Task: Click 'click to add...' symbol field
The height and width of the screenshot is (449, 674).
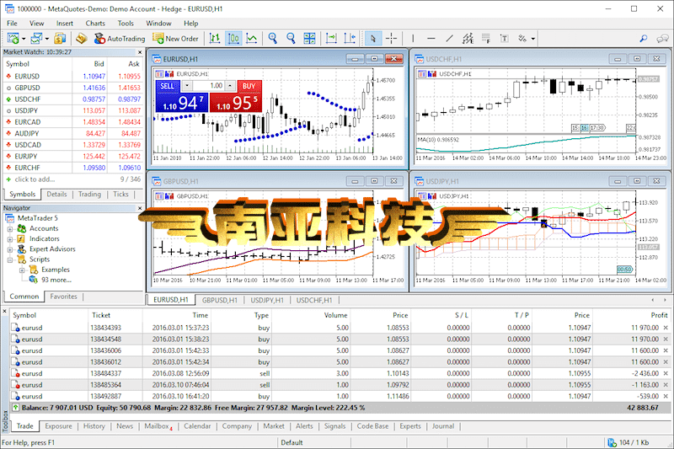Action: tap(35, 179)
